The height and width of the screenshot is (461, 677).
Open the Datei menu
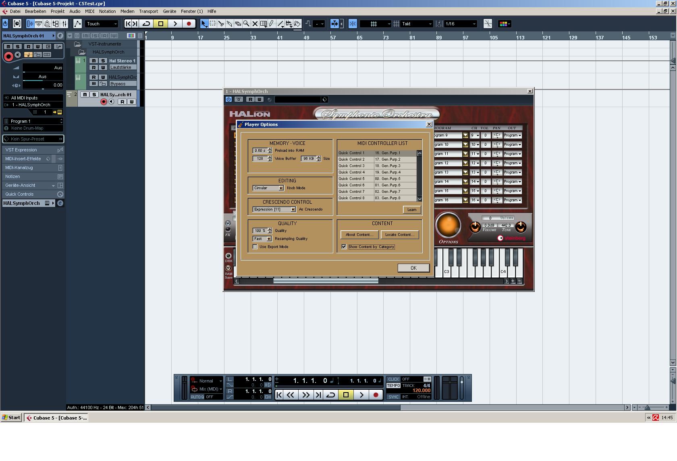pyautogui.click(x=15, y=11)
